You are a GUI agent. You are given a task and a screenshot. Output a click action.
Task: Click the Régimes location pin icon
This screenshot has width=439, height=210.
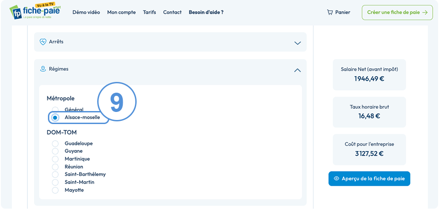pos(43,69)
